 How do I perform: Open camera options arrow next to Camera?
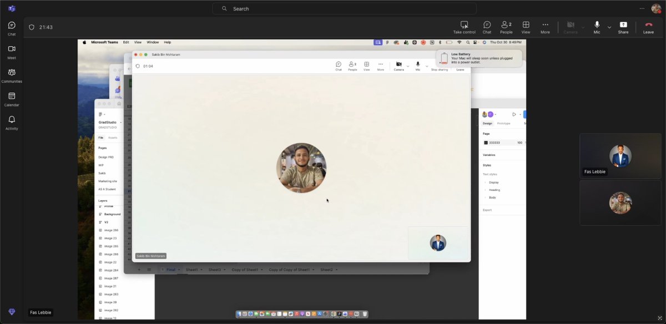point(583,27)
